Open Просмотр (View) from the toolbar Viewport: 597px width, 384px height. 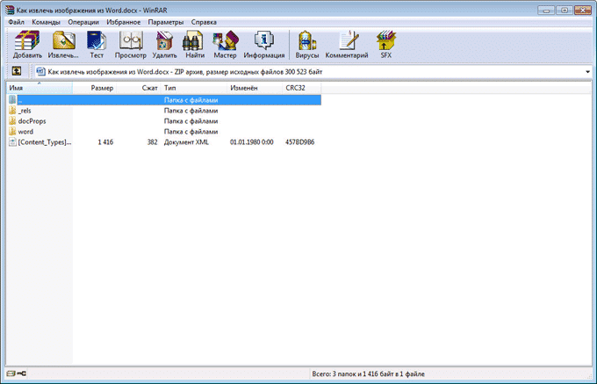pyautogui.click(x=131, y=40)
